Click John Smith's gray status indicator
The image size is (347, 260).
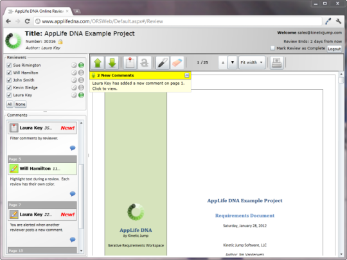tap(81, 80)
